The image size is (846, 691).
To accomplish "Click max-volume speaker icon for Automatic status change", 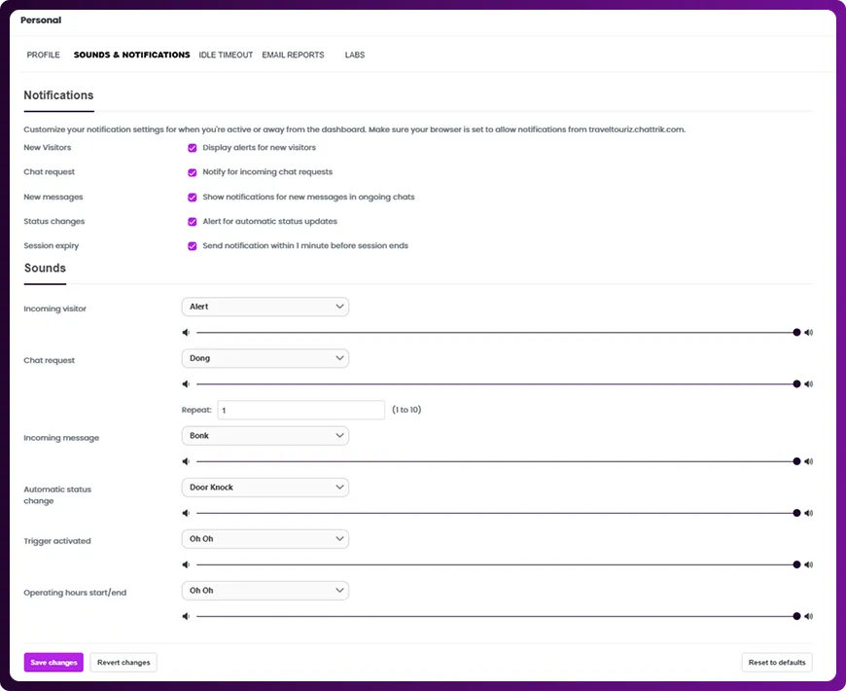I will coord(808,513).
